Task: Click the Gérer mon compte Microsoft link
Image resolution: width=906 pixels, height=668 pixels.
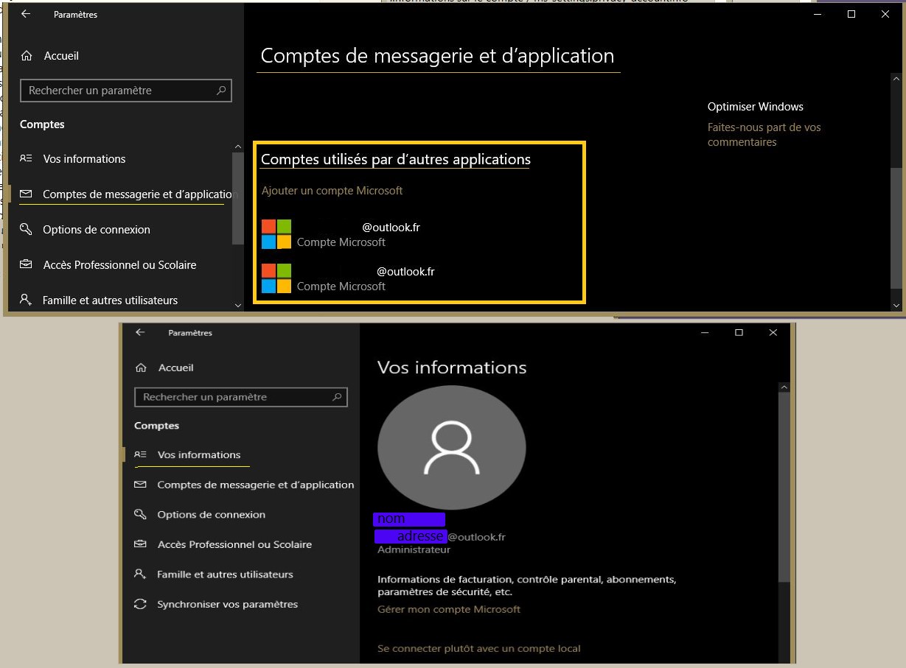Action: pos(449,609)
